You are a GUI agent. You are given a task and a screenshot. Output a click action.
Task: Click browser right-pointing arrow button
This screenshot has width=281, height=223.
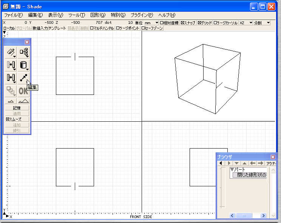pos(261,163)
